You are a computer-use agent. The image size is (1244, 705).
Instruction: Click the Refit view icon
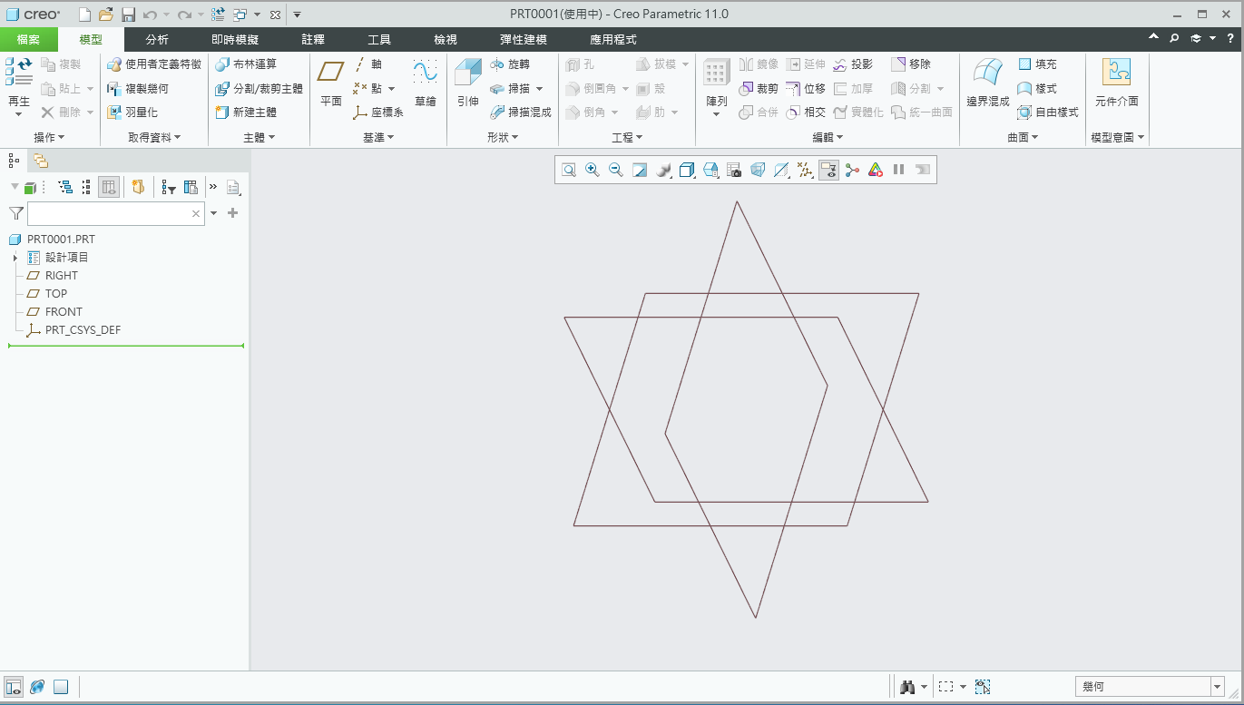[x=569, y=170]
